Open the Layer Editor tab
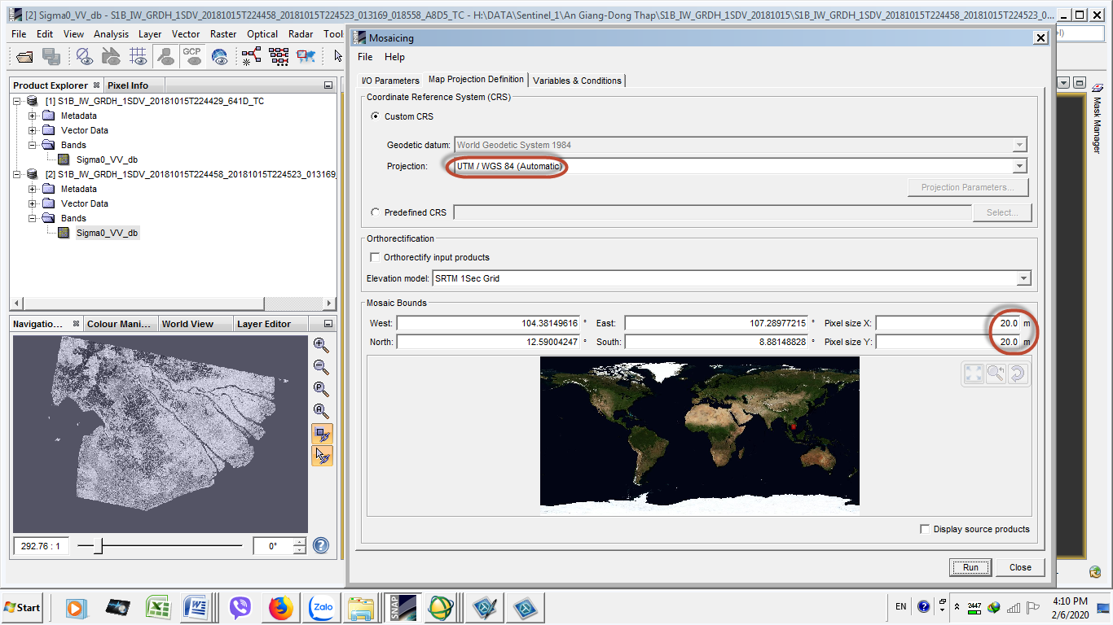 point(264,324)
